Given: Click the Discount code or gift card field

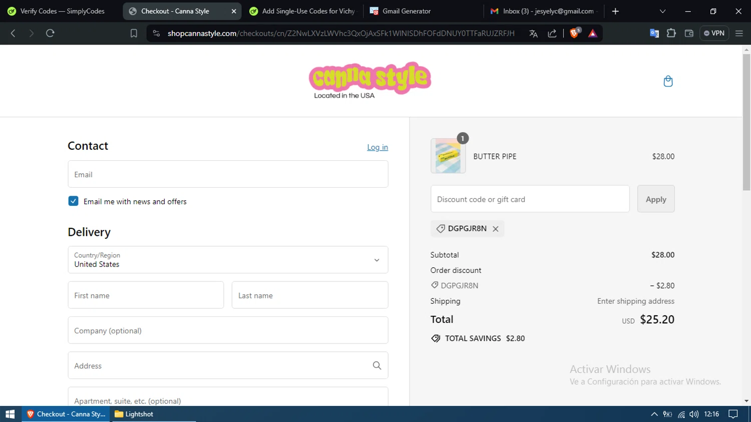Looking at the screenshot, I should click(530, 199).
